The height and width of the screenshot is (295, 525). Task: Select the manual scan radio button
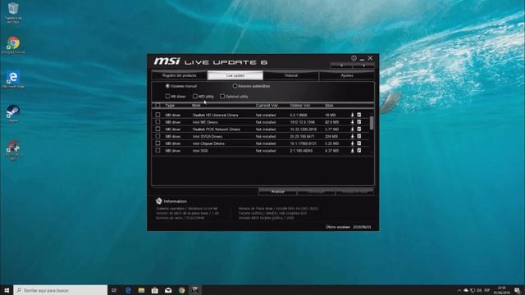click(x=167, y=86)
